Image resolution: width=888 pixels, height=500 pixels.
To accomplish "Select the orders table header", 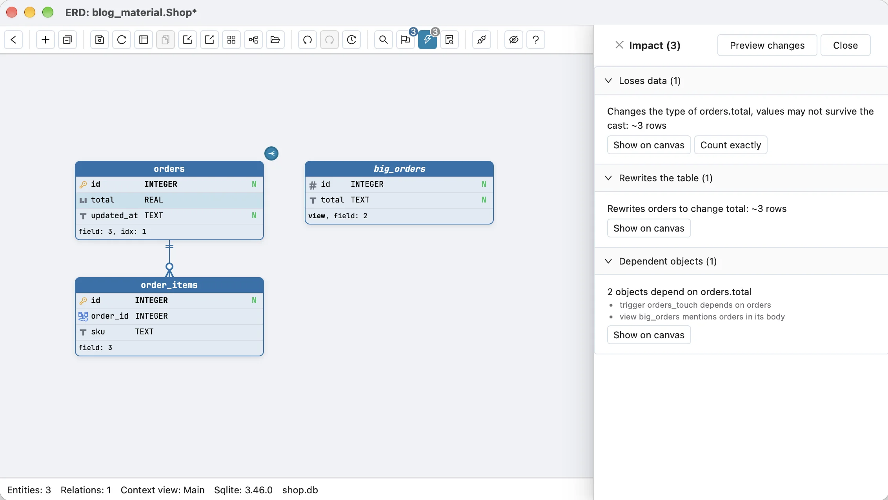I will (x=169, y=169).
